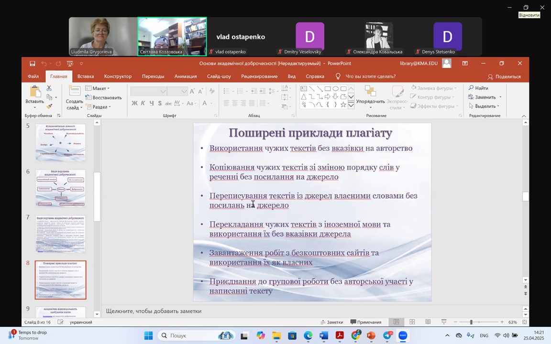Switch to the Конструктор tab
The width and height of the screenshot is (551, 344).
coord(118,76)
